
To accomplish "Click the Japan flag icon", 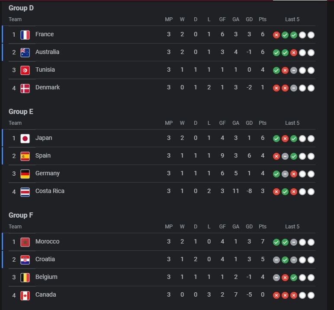I will pyautogui.click(x=25, y=139).
